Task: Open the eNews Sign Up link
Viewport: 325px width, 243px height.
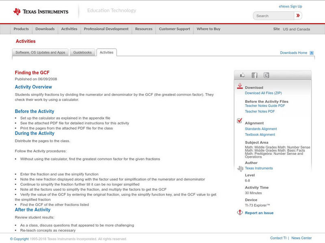Action: (290, 7)
